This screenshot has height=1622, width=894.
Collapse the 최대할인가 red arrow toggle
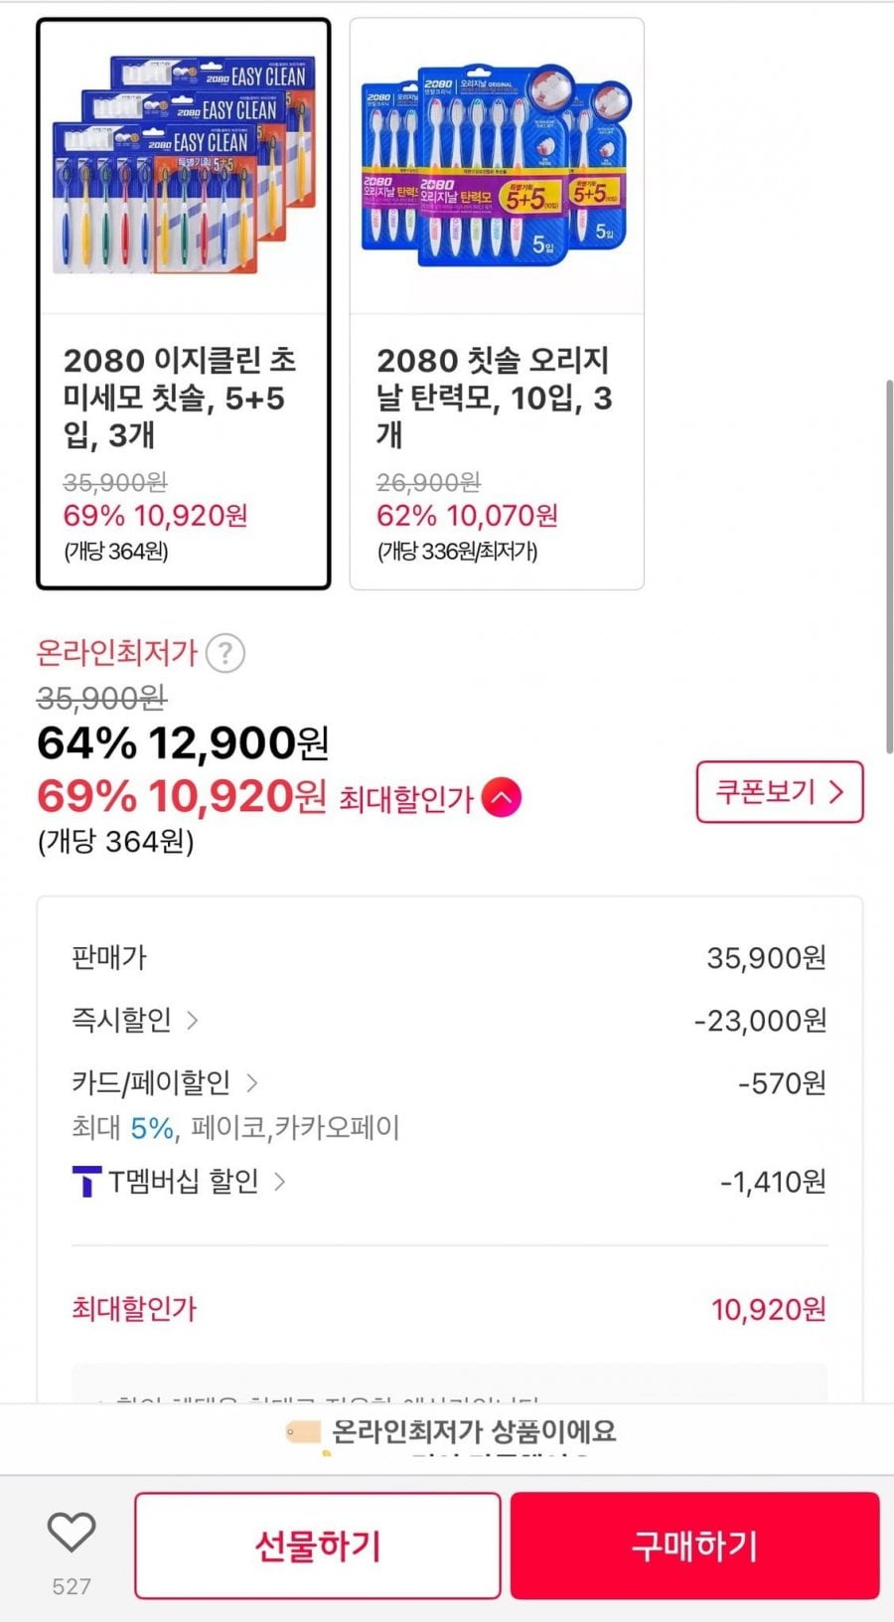tap(502, 798)
